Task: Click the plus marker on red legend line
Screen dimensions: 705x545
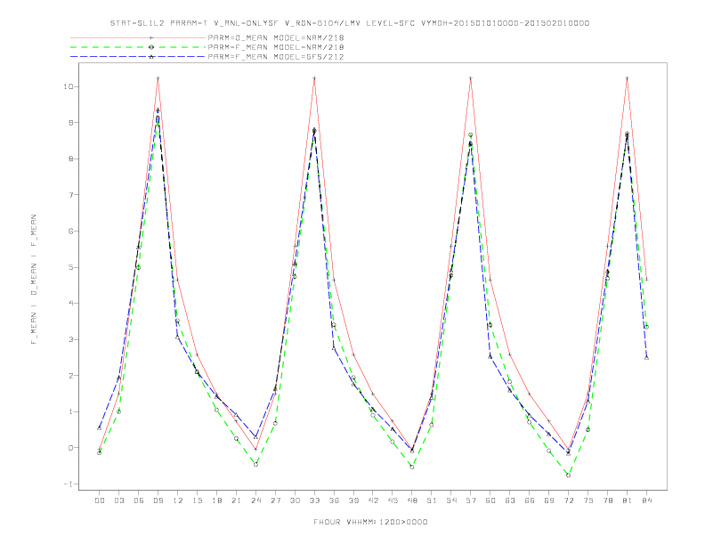Action: 151,37
